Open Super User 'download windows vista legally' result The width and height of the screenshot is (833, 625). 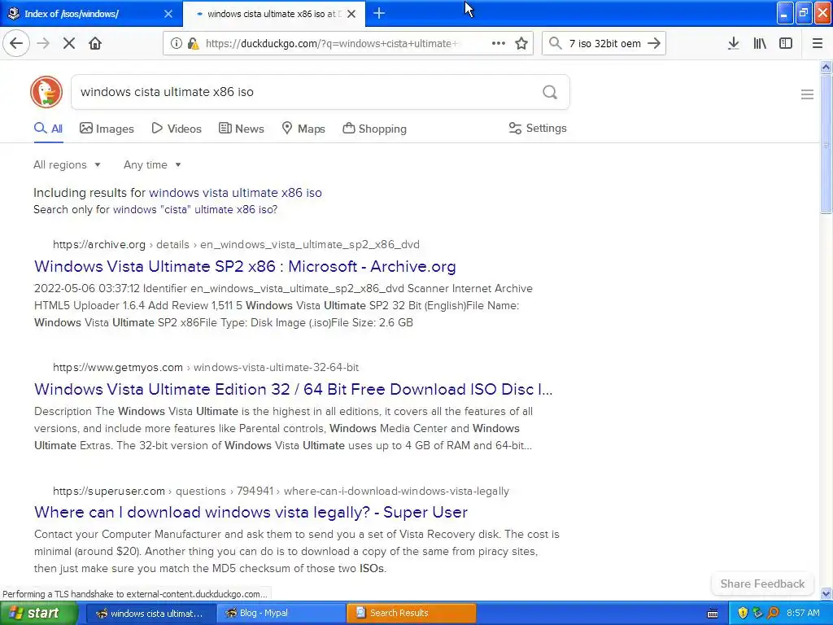pos(251,512)
